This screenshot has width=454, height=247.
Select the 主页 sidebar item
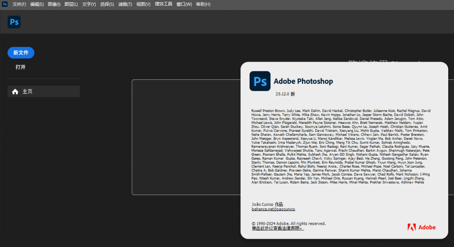coord(43,91)
